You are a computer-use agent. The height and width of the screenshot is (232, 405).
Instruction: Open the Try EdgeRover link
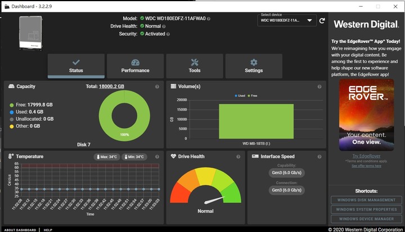366,156
